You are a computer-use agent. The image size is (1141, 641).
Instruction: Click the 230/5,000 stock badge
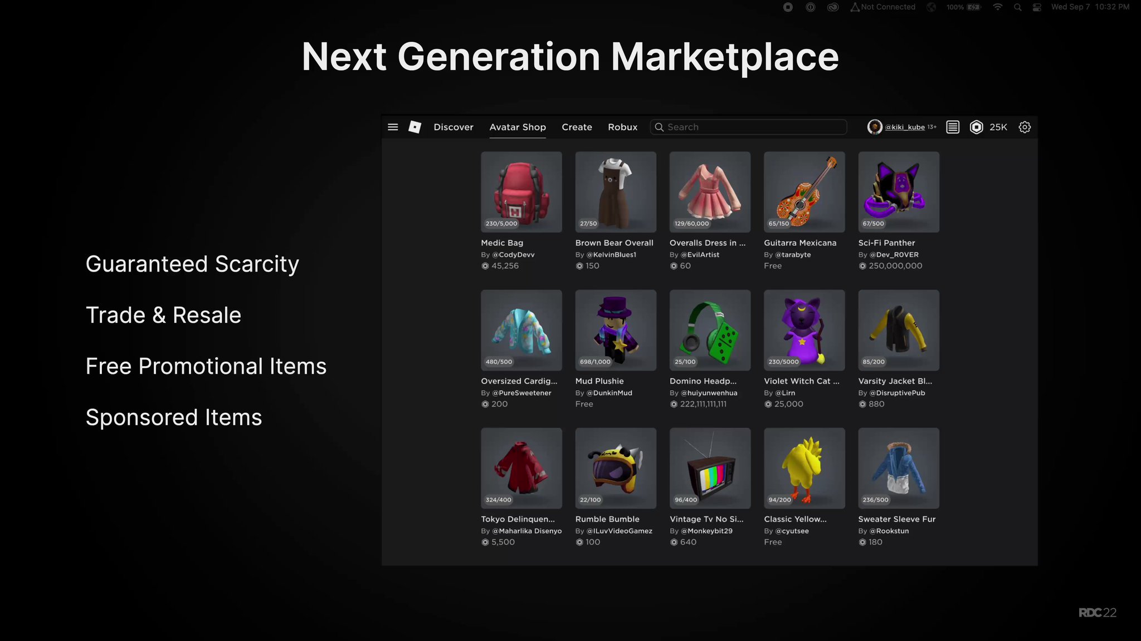pyautogui.click(x=501, y=223)
